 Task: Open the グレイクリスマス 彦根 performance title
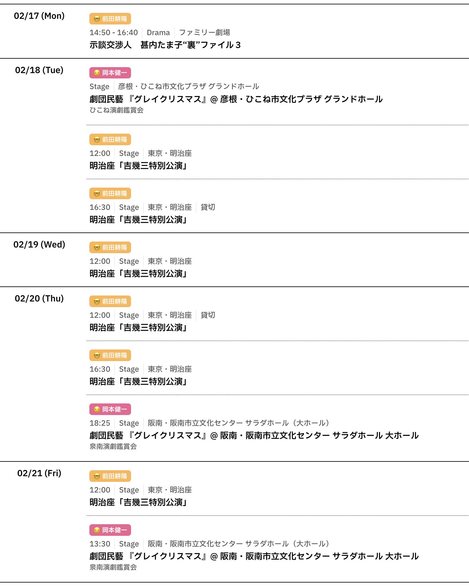(x=236, y=99)
